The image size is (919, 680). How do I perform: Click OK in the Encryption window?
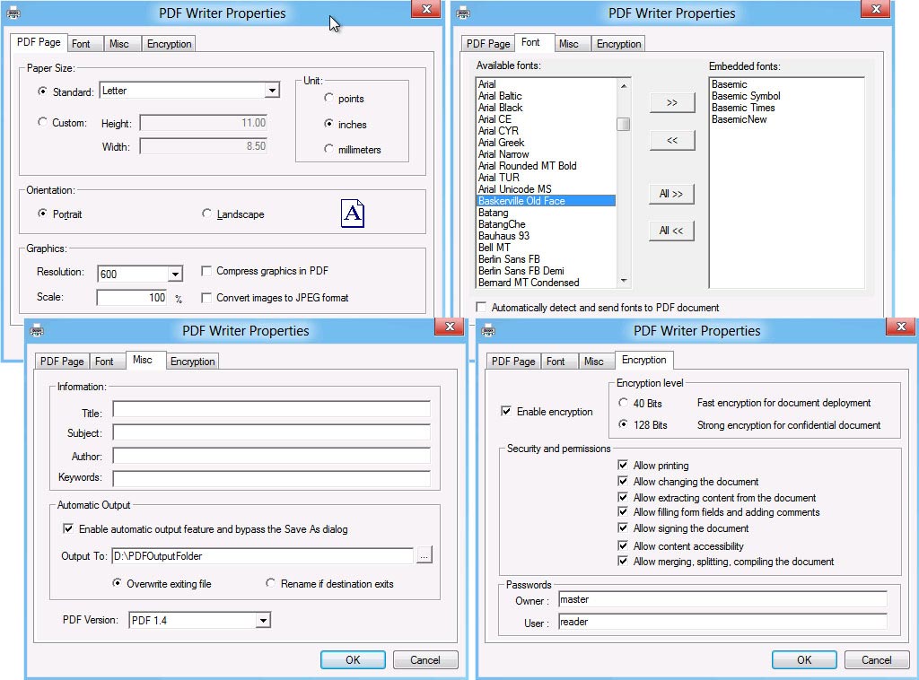[804, 659]
